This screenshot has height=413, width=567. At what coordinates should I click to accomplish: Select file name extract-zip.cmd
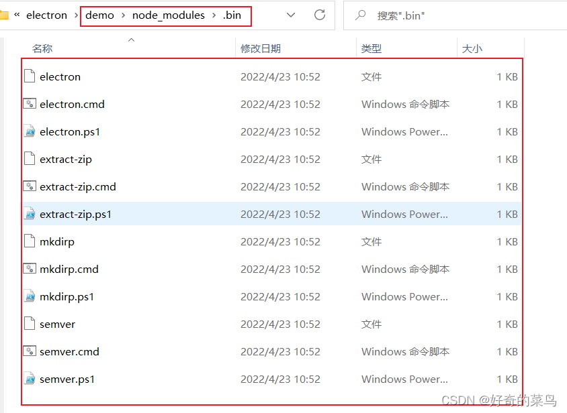[x=78, y=186]
